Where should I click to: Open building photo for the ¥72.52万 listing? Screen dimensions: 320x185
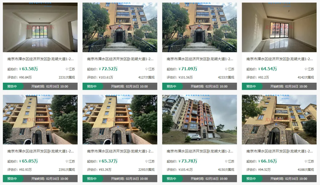coord(120,27)
